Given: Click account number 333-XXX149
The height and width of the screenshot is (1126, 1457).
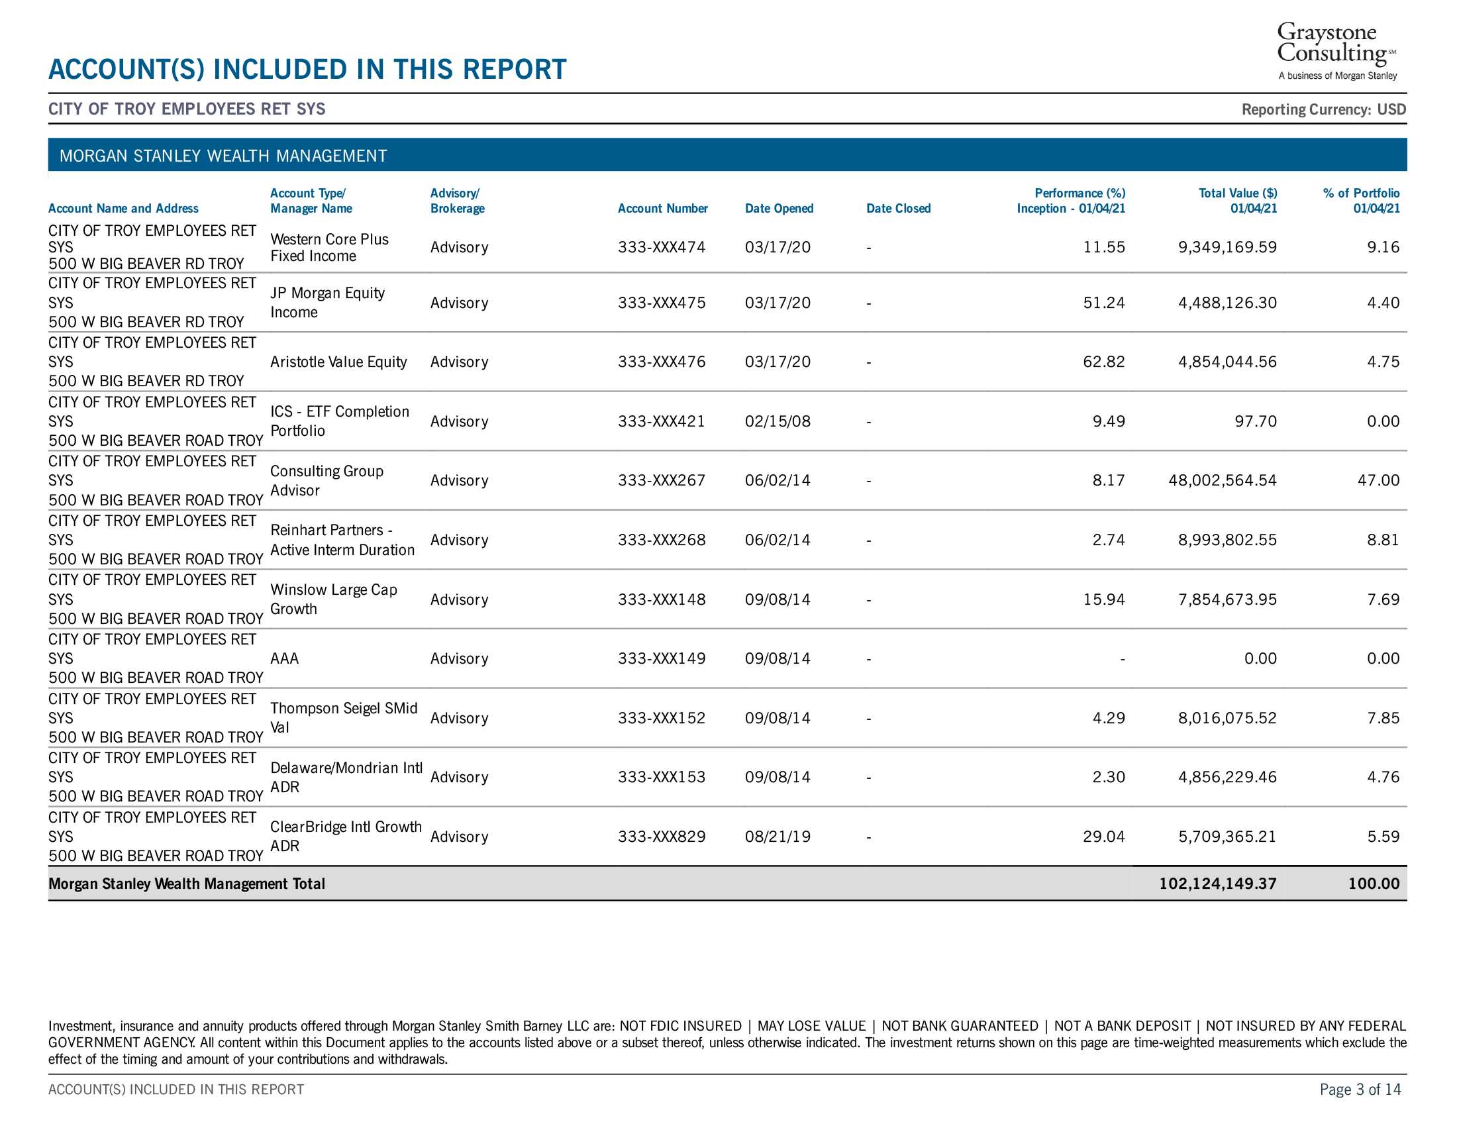Looking at the screenshot, I should pos(661,658).
